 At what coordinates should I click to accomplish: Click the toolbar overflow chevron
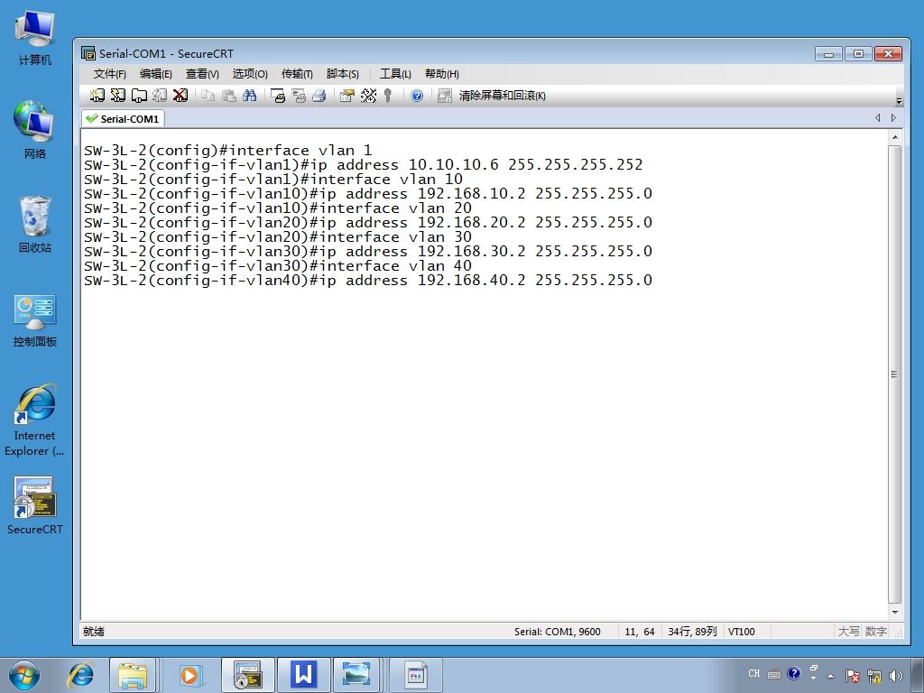coord(899,100)
